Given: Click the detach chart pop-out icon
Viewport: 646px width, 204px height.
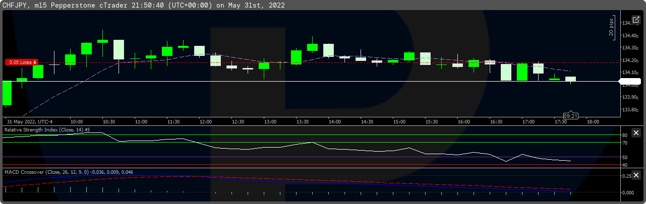Looking at the screenshot, I should coord(635,20).
